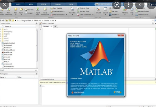Collapse the Details panel chevron
This screenshot has width=156, height=107.
(36, 70)
